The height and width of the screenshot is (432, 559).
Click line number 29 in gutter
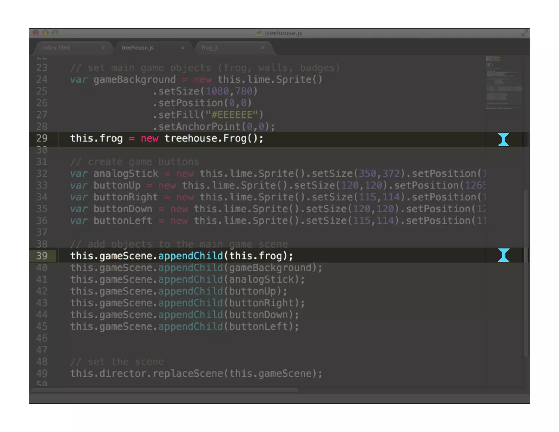point(42,138)
